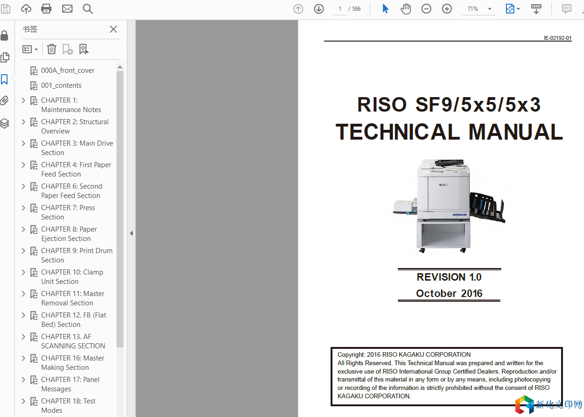Click the email envelope icon
The height and width of the screenshot is (417, 584).
click(67, 9)
